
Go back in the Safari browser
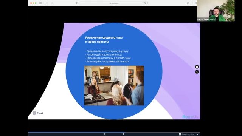coord(48,3)
